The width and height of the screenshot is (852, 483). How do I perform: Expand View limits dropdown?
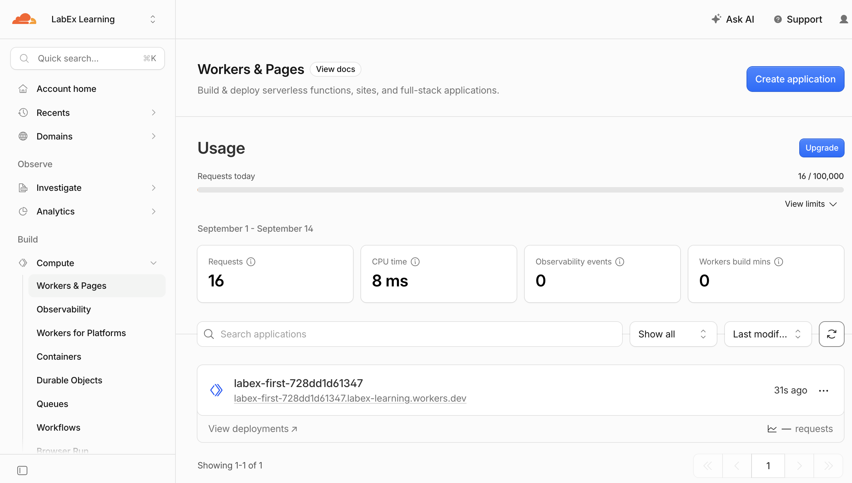coord(810,204)
